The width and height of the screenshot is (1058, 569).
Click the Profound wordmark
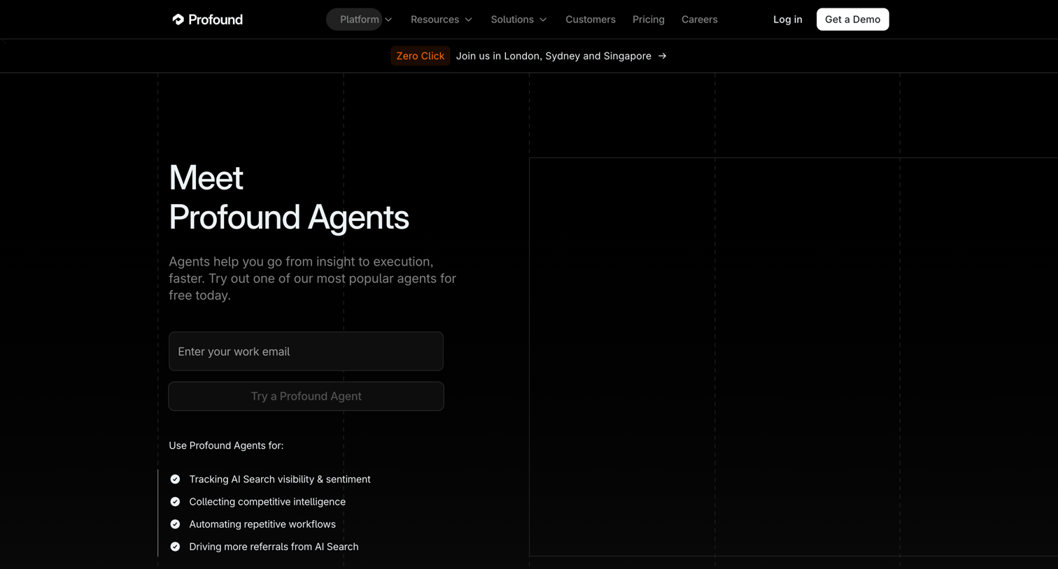tap(216, 20)
